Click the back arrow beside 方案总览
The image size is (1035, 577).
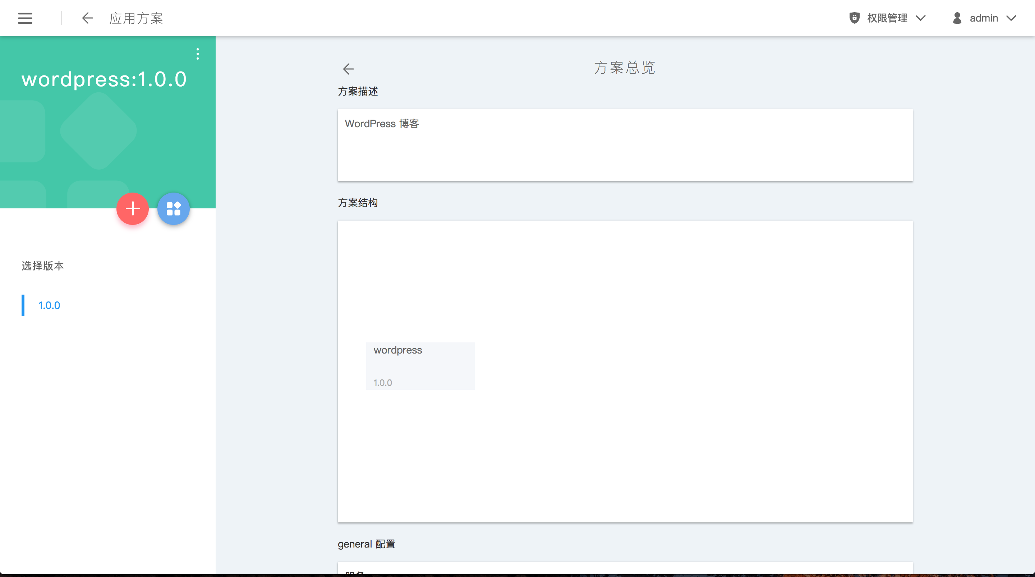pyautogui.click(x=348, y=69)
